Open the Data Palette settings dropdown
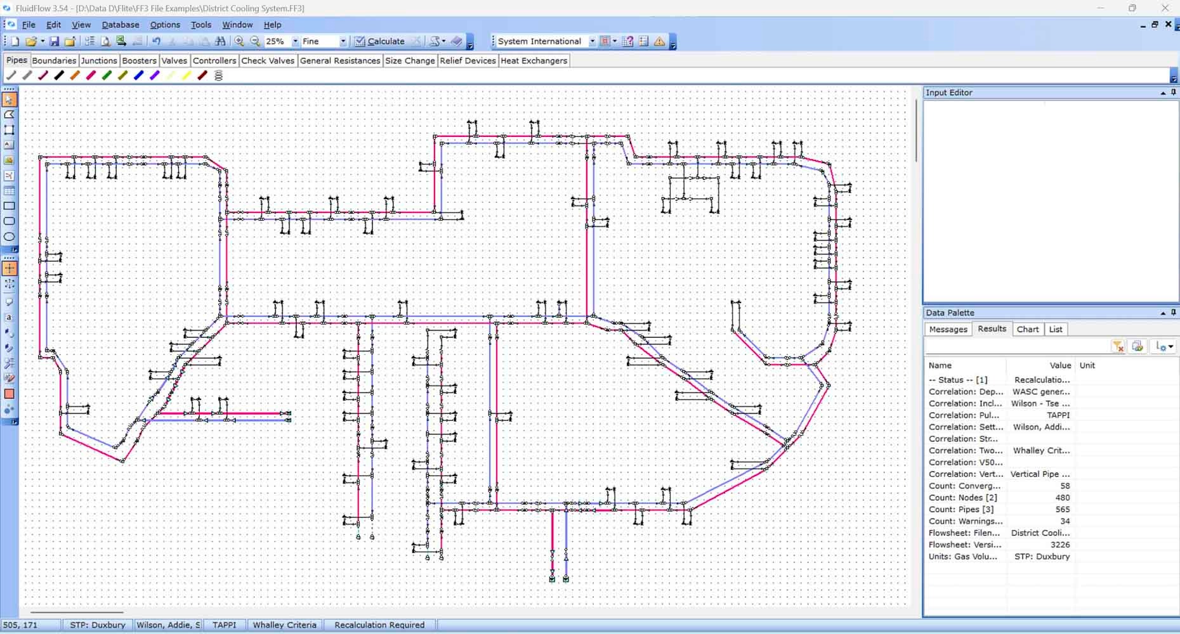This screenshot has height=634, width=1180. pos(1165,347)
